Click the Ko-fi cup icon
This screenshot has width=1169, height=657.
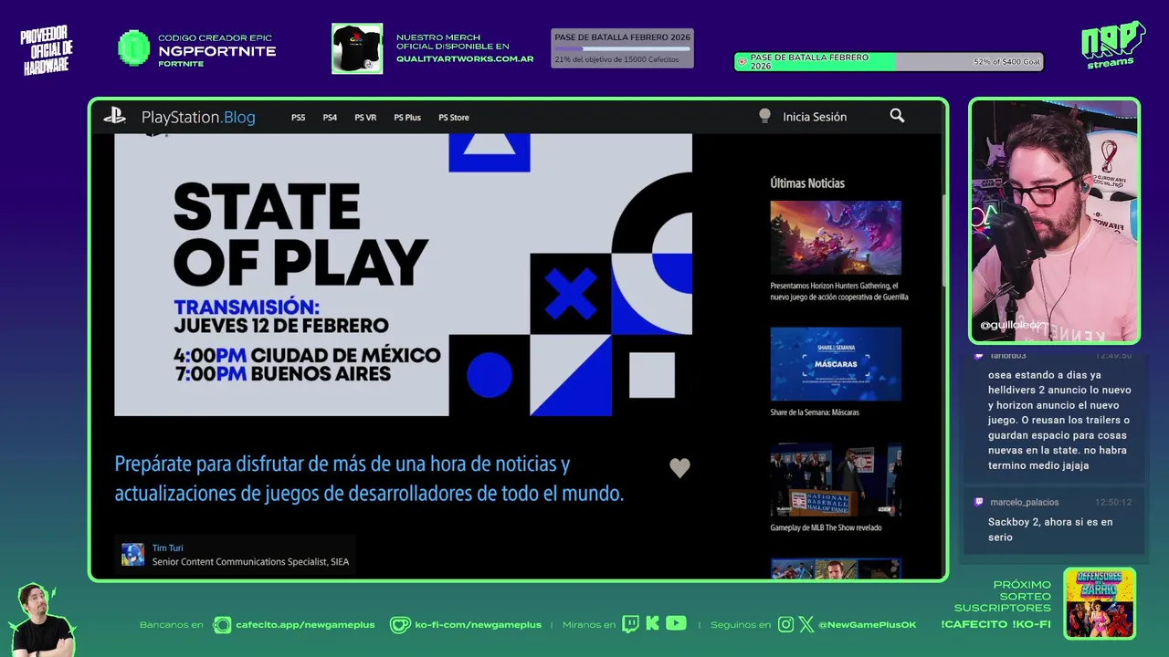pos(400,624)
